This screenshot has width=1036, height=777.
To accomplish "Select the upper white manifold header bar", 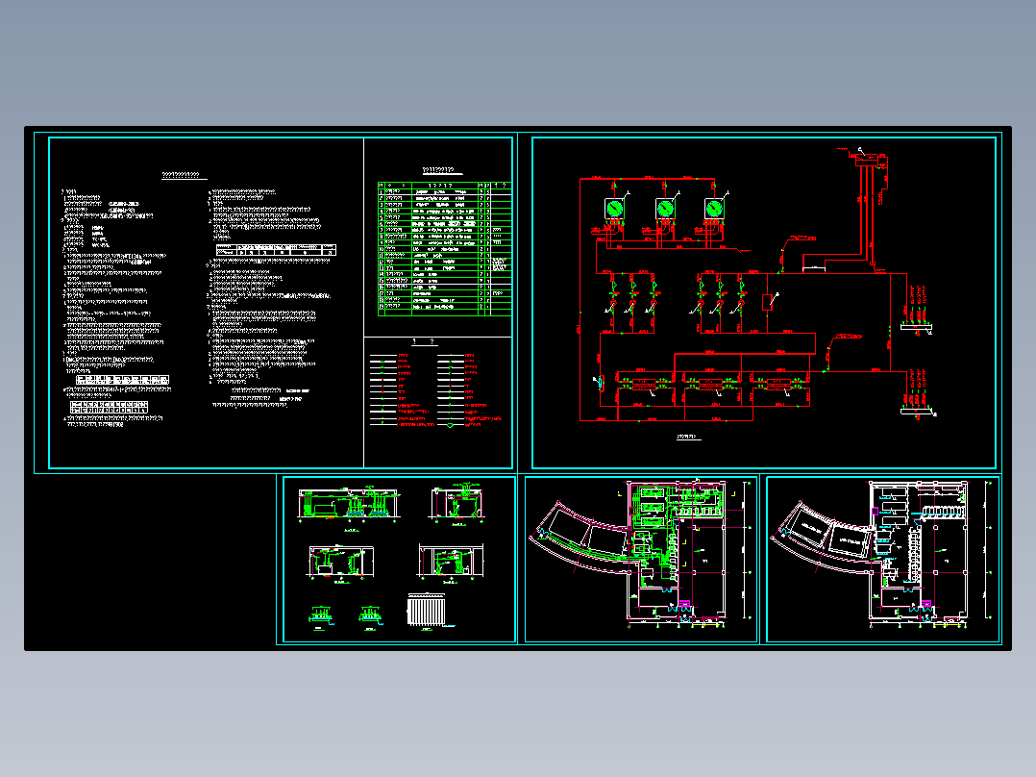I will pos(916,326).
